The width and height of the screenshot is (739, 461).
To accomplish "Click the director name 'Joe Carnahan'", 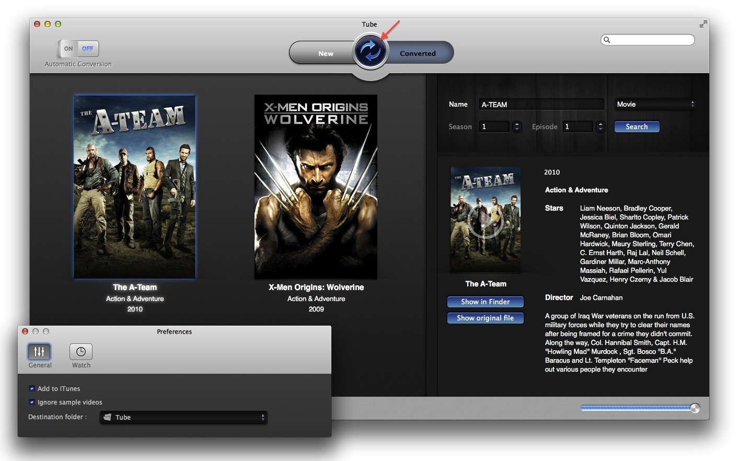I will pos(601,298).
